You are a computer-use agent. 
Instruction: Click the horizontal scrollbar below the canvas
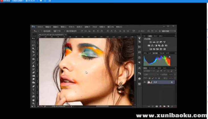(x=102, y=107)
